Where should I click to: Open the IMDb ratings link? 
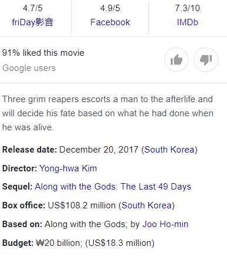coord(188,22)
